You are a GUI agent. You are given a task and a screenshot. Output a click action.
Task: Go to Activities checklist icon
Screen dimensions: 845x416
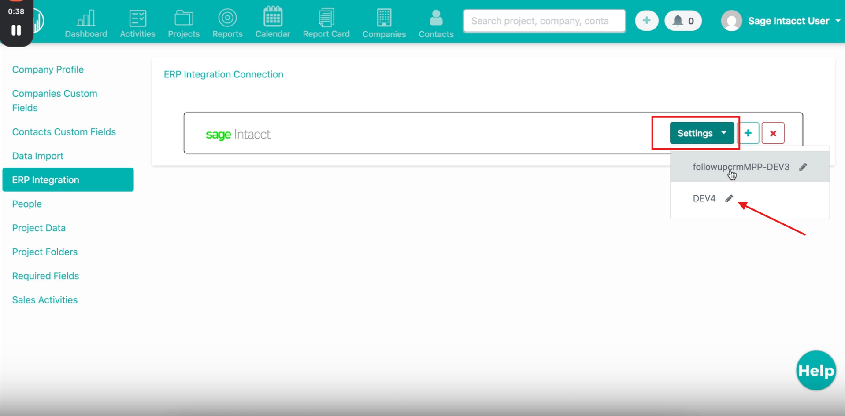(x=137, y=18)
